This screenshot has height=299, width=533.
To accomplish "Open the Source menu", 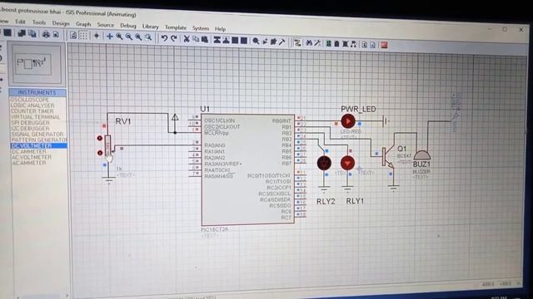I will point(106,24).
